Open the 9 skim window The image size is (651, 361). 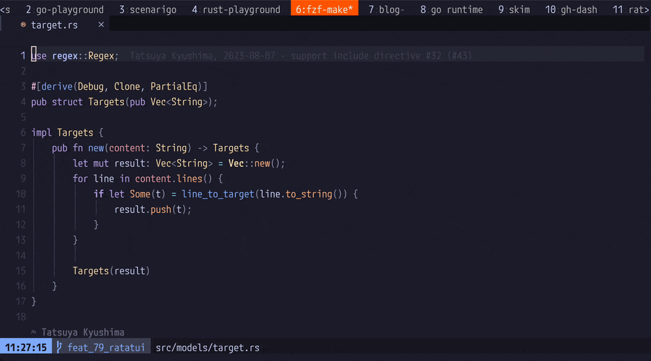514,9
